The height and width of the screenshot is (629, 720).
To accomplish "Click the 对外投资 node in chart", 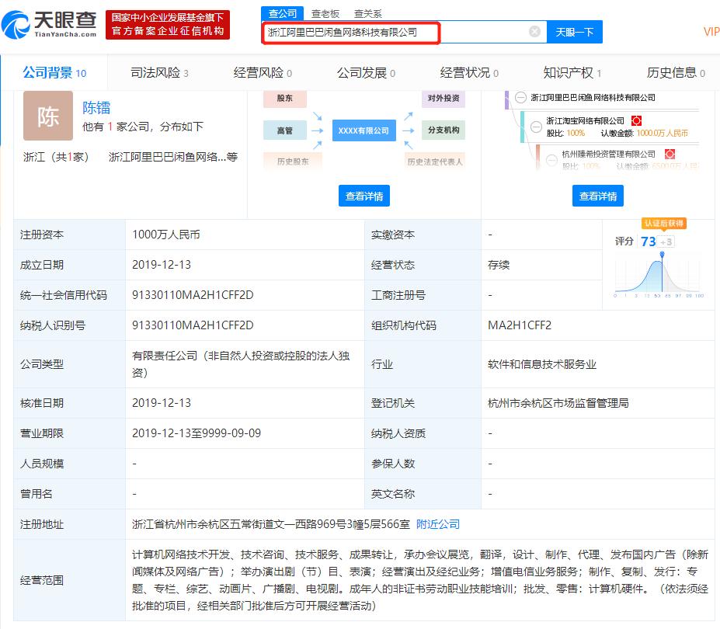I will click(x=443, y=99).
